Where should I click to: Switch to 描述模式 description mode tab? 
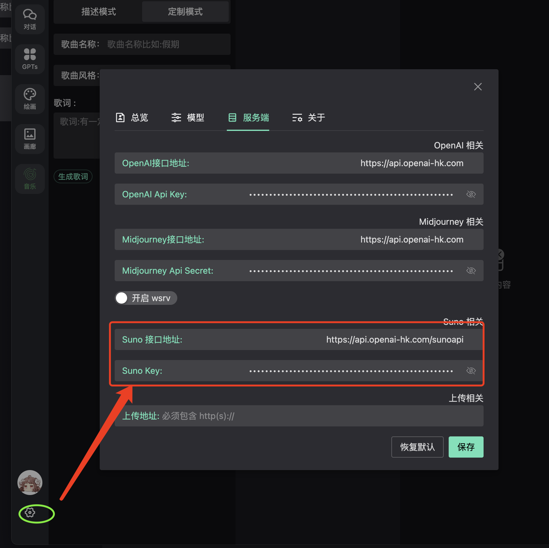(98, 12)
